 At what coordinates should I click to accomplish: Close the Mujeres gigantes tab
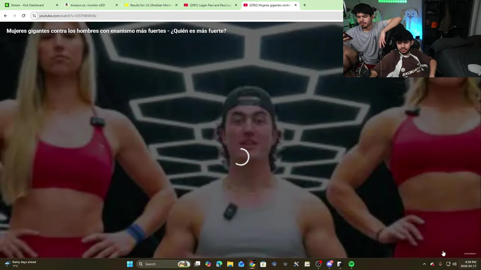coord(295,5)
